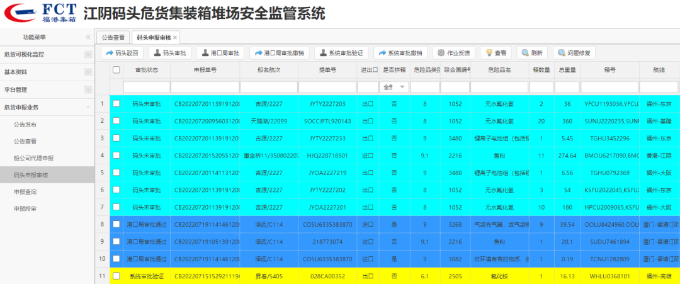Click bill number 028CA00352
The width and height of the screenshot is (680, 284).
[327, 276]
